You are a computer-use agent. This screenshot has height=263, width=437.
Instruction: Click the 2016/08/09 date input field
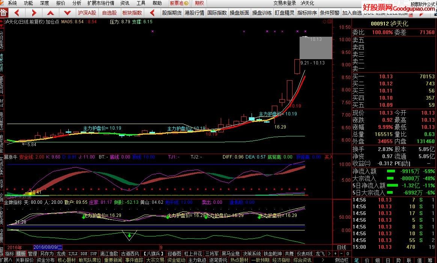click(x=48, y=247)
